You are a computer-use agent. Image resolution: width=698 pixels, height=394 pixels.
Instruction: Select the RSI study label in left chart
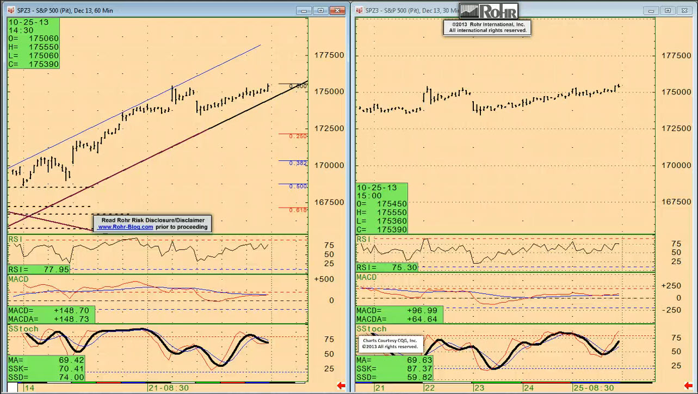click(14, 239)
